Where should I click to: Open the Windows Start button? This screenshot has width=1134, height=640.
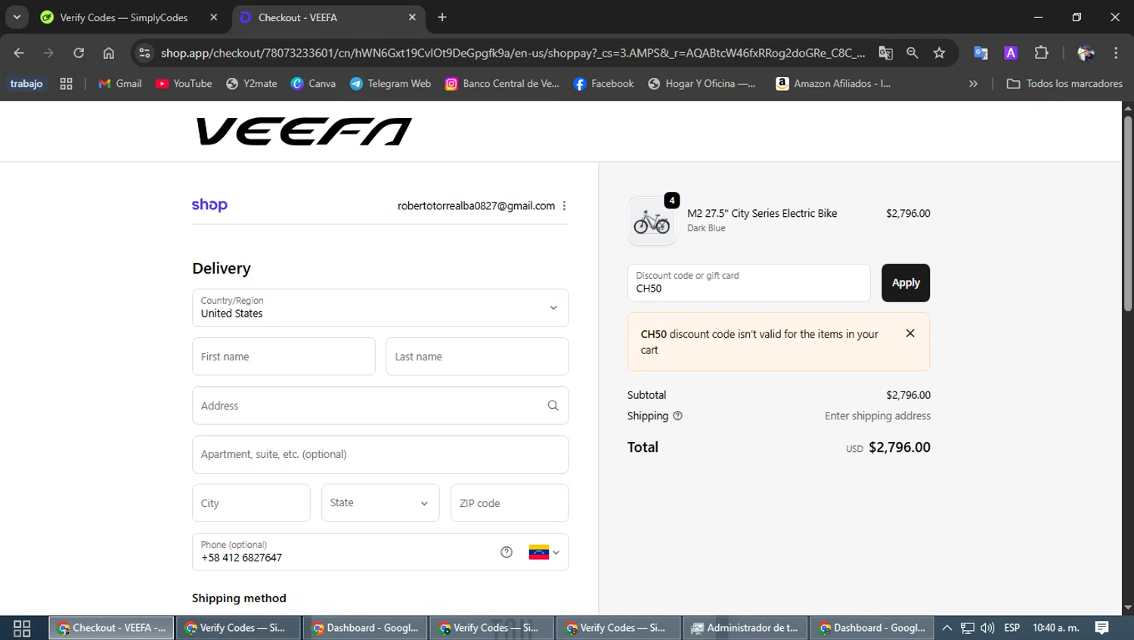tap(22, 628)
